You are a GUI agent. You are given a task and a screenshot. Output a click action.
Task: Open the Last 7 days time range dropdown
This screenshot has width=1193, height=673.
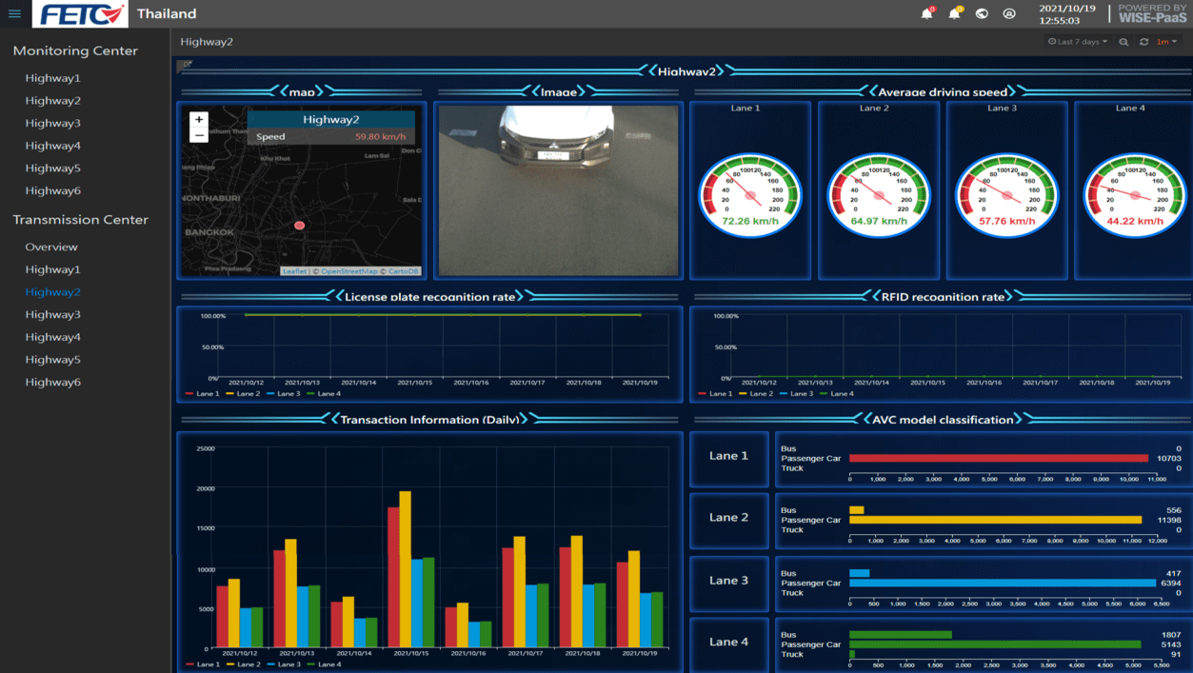tap(1077, 42)
